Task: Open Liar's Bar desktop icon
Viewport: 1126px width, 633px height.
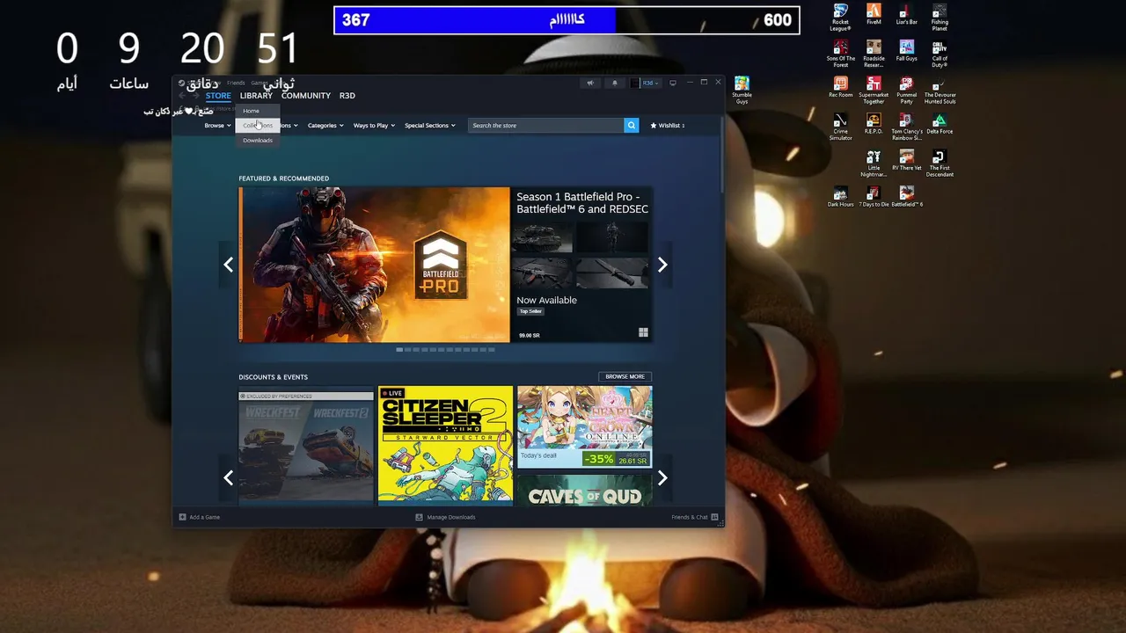Action: point(906,14)
